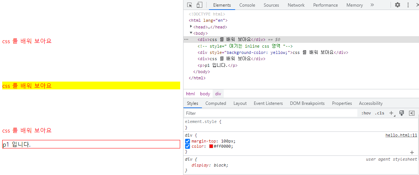The image size is (419, 175).
Task: Open the Sources tab
Action: click(x=271, y=5)
